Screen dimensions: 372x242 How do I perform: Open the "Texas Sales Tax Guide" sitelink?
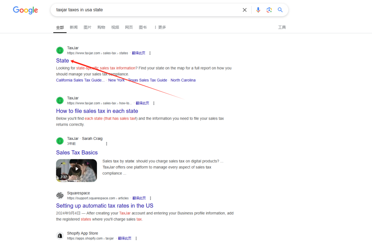pos(147,80)
